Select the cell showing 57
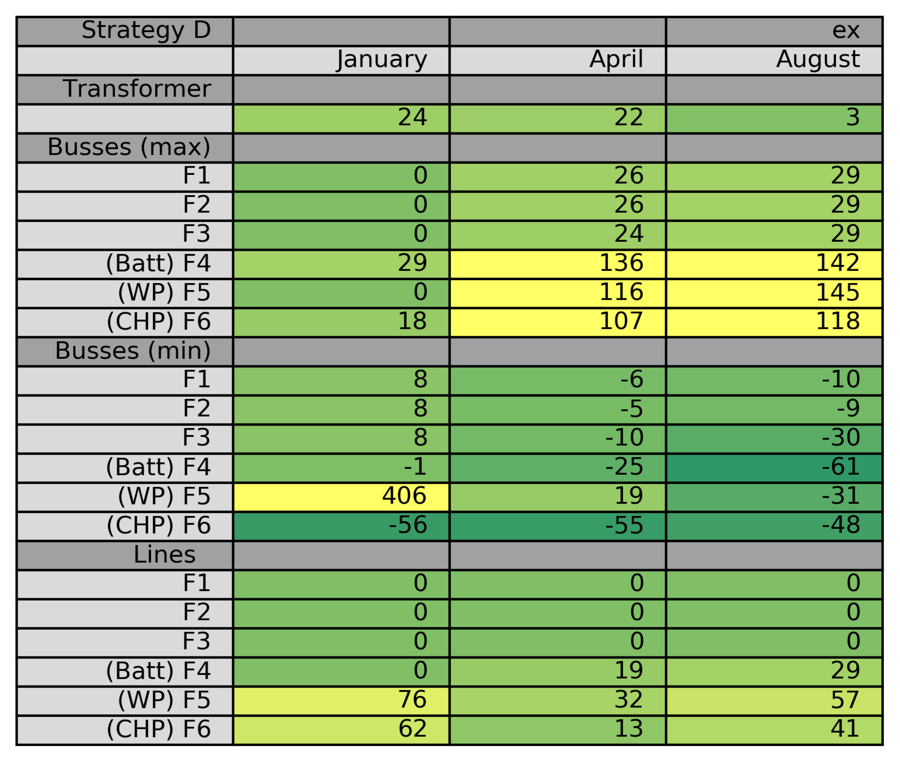This screenshot has width=900, height=759. coord(774,700)
